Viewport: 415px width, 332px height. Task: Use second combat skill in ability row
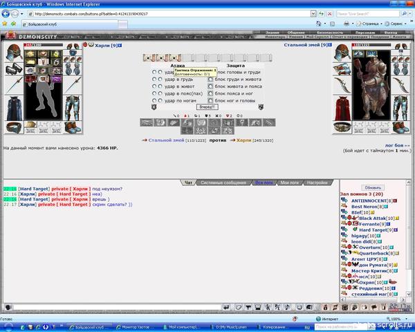pyautogui.click(x=160, y=122)
